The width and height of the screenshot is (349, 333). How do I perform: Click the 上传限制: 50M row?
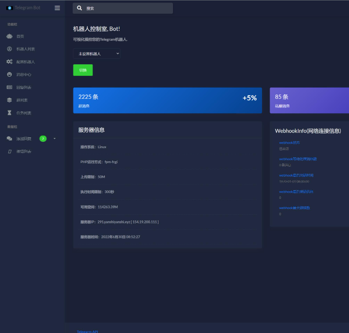pyautogui.click(x=167, y=177)
